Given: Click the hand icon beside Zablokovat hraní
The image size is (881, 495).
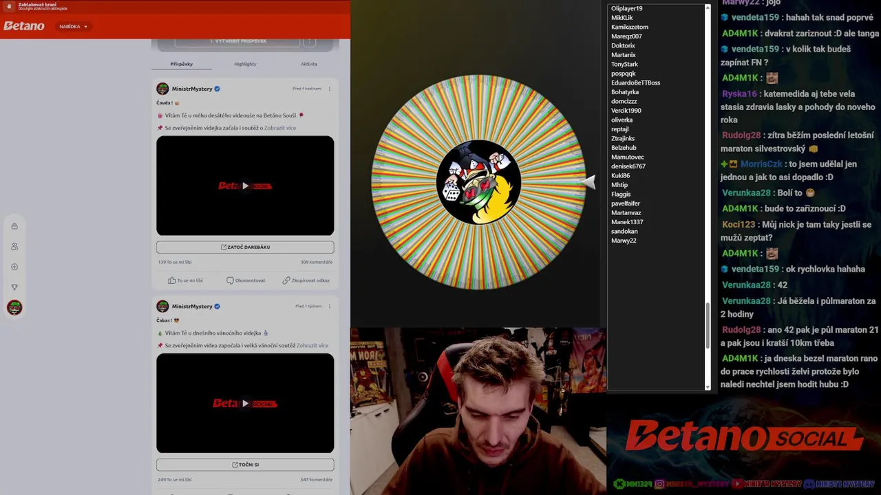Looking at the screenshot, I should pyautogui.click(x=10, y=6).
